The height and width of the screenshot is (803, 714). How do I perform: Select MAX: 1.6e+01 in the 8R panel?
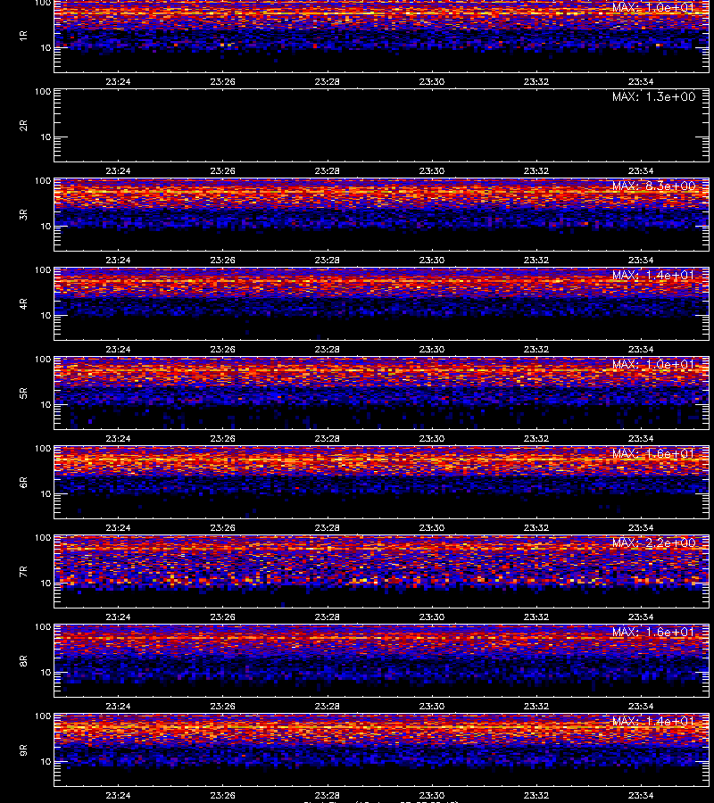tap(653, 632)
